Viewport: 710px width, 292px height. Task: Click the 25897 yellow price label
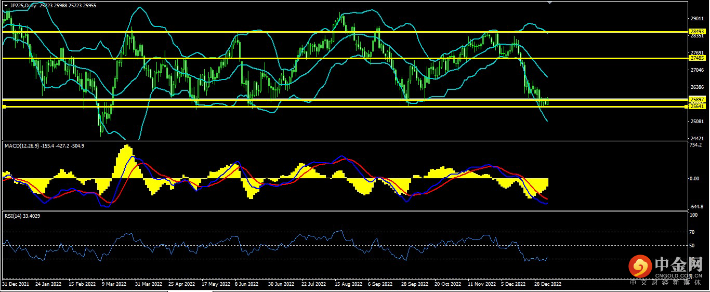[696, 99]
